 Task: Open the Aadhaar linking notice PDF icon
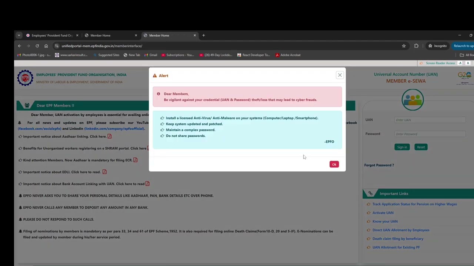(x=110, y=136)
